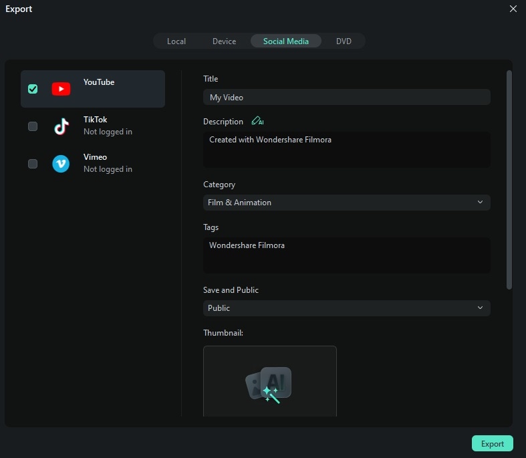
Task: Click the green Export button
Action: tap(492, 443)
